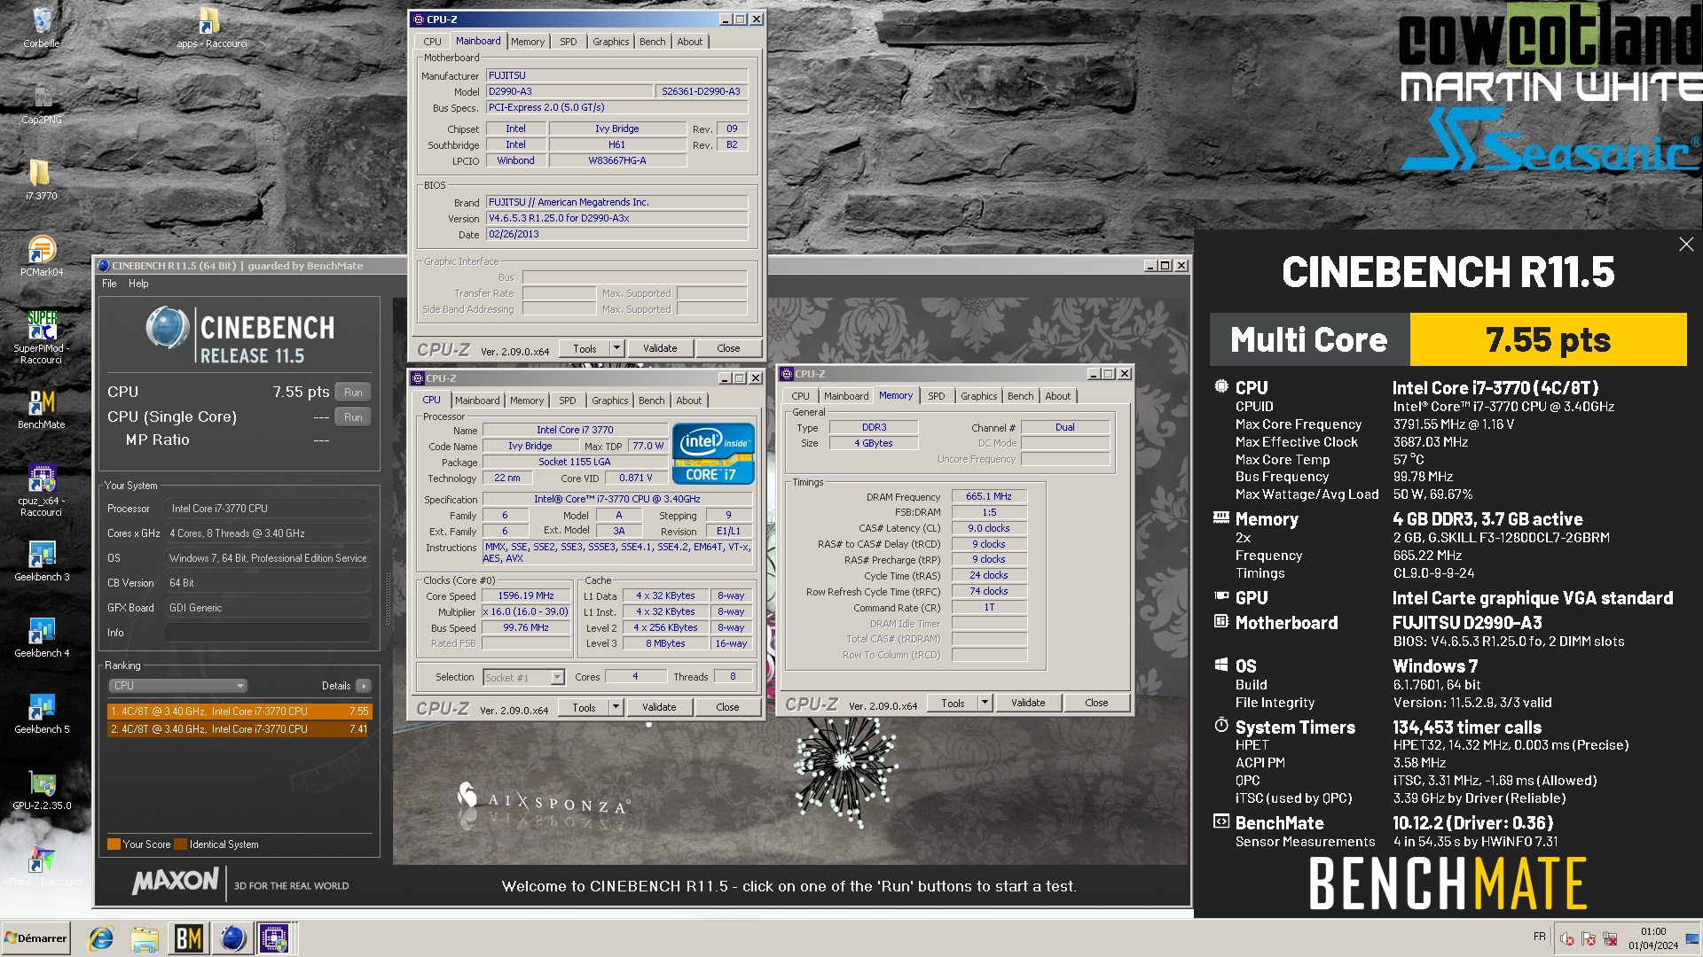The image size is (1703, 957).
Task: Open About tab in Mainboard CPU-Z window
Action: tap(690, 42)
